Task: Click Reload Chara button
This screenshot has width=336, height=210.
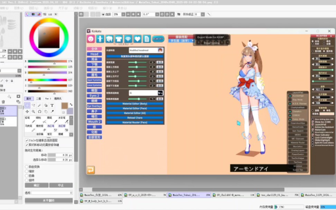Action: tap(135, 118)
